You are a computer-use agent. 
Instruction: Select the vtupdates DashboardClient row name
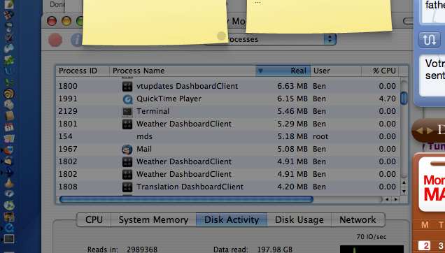pyautogui.click(x=187, y=86)
